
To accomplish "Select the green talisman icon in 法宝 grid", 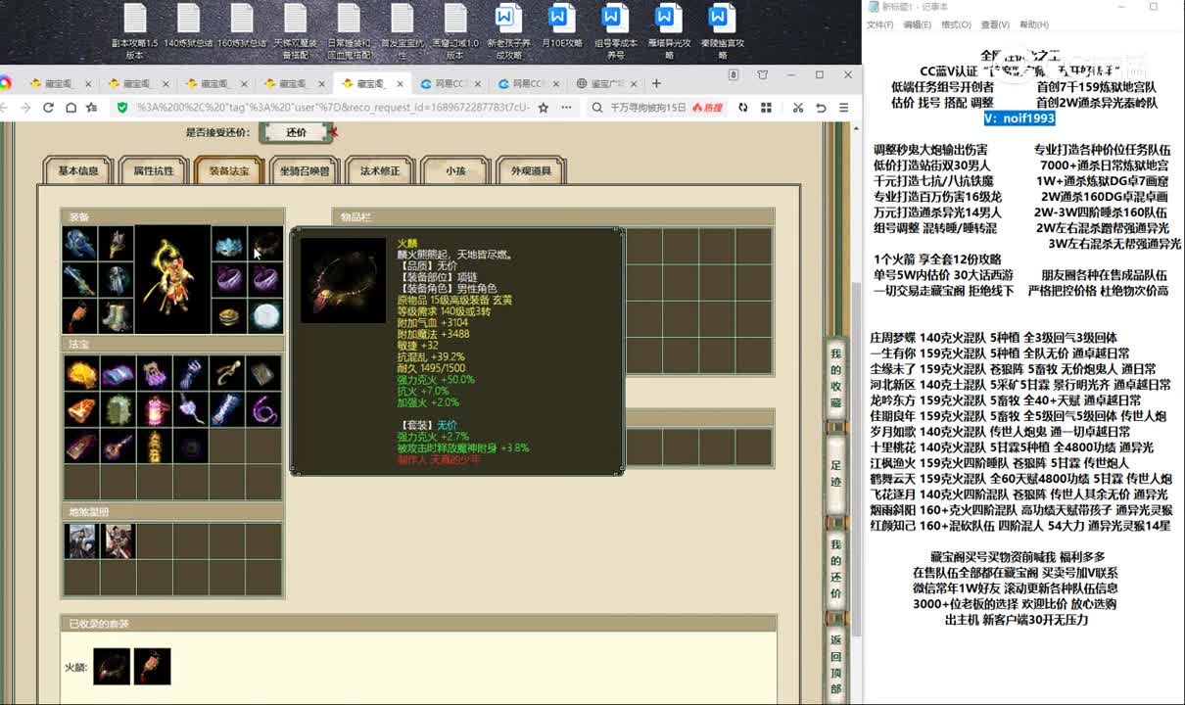I will (118, 409).
